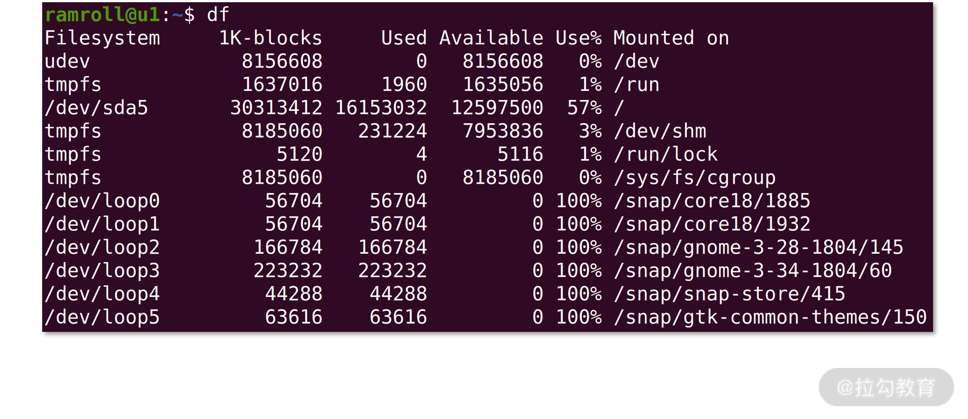
Task: Click the /dev/sda5 filesystem entry
Action: [97, 108]
